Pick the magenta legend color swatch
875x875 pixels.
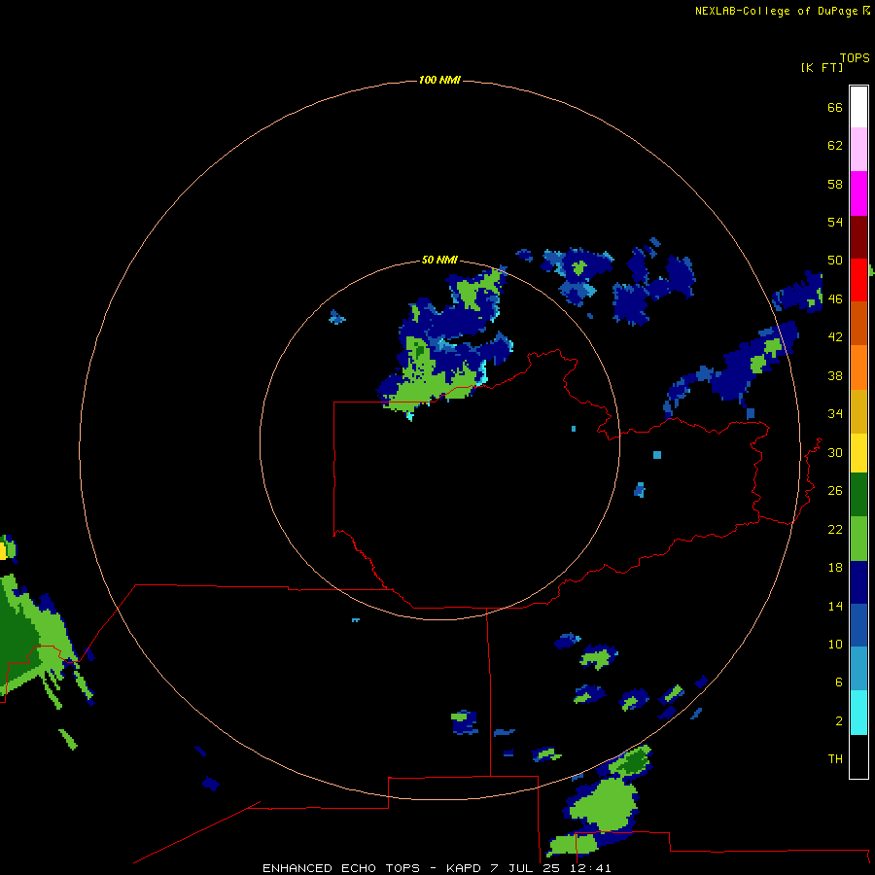click(858, 193)
